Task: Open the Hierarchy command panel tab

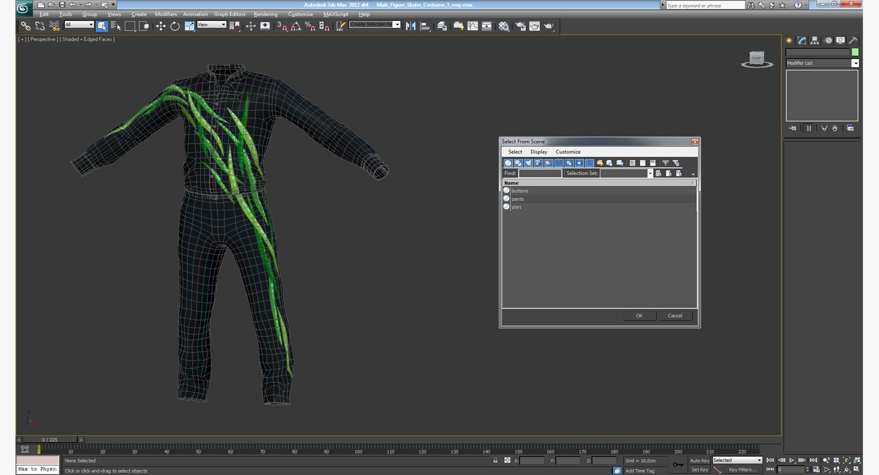Action: coord(815,40)
